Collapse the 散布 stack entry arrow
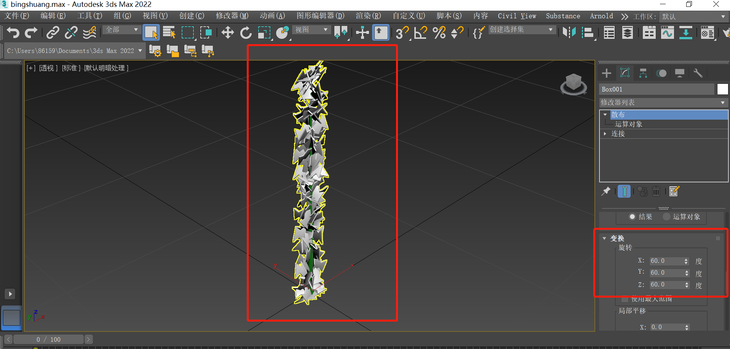Viewport: 730px width, 349px height. coord(605,115)
